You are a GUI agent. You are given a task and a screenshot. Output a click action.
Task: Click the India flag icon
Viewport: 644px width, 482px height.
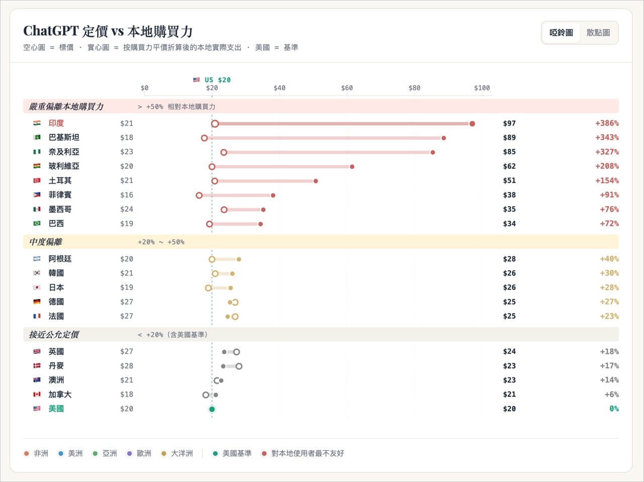pos(37,123)
